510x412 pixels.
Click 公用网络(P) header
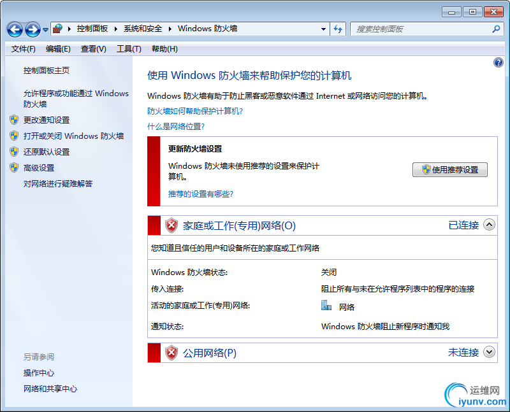[x=210, y=353]
